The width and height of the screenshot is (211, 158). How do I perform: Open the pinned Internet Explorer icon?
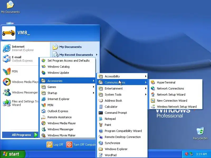tap(7, 48)
